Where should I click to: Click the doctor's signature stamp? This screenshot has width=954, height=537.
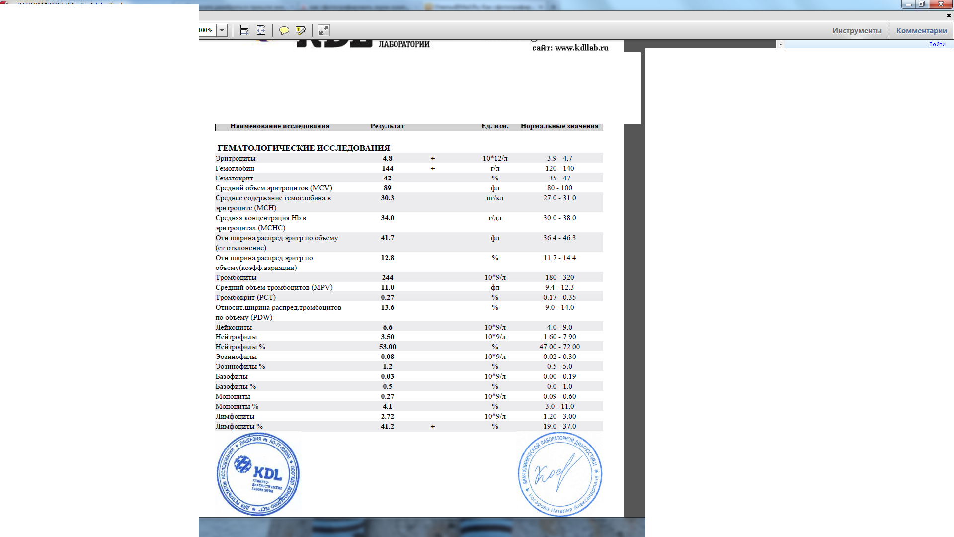pyautogui.click(x=559, y=474)
